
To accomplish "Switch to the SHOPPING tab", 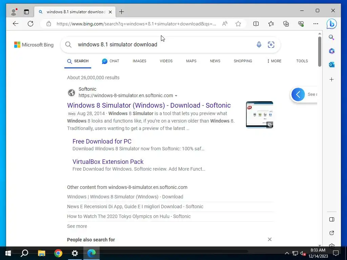I will (243, 61).
